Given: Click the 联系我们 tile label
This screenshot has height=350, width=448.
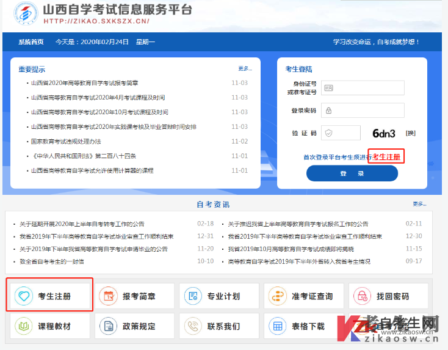Looking at the screenshot, I should point(223,326).
